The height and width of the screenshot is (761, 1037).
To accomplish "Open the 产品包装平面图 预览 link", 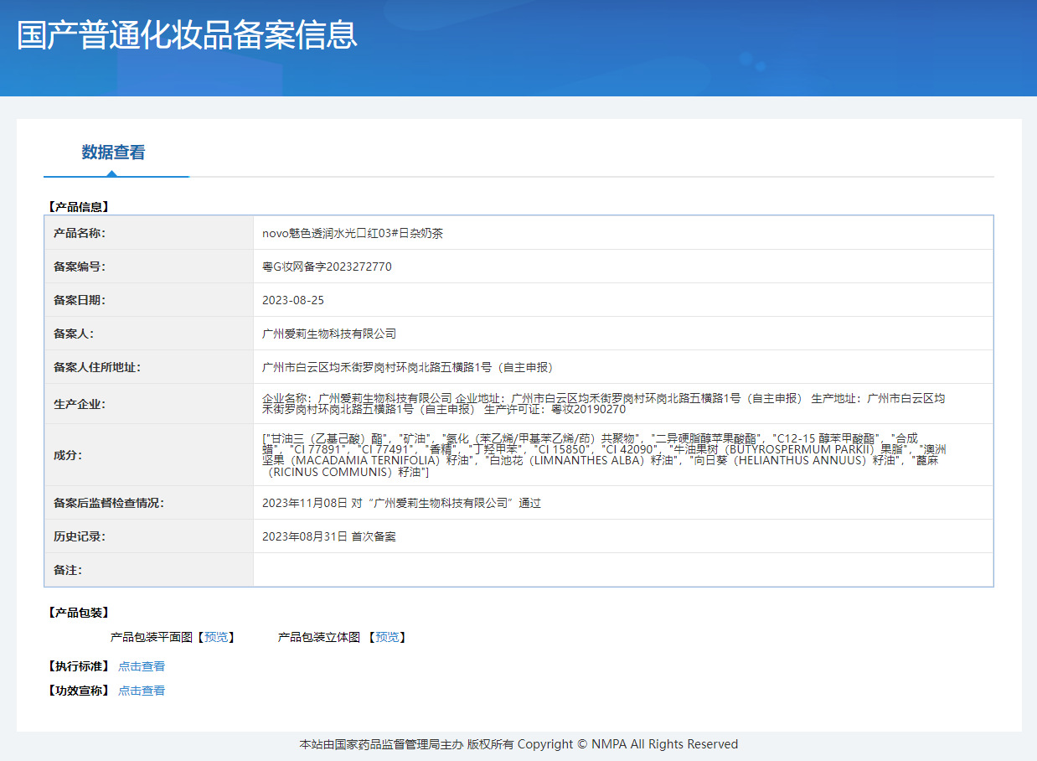I will point(215,637).
